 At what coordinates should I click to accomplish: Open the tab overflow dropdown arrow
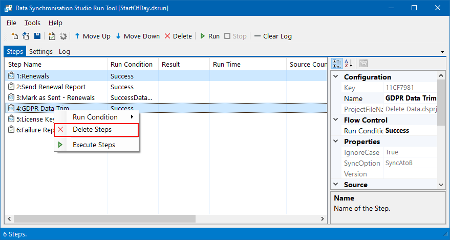coord(442,52)
